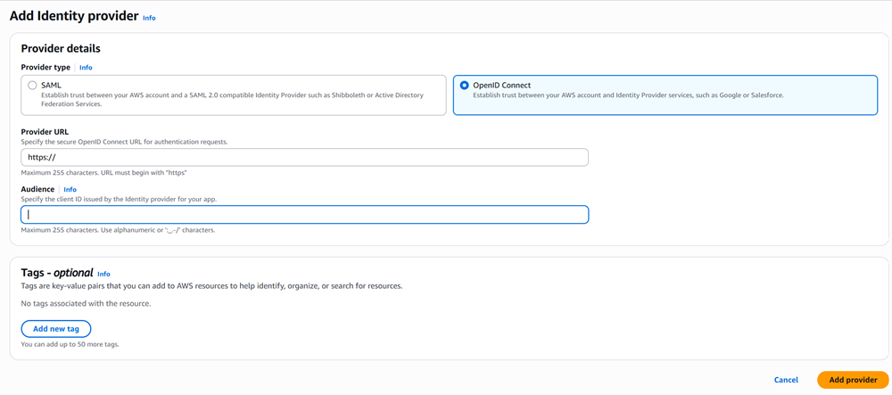Click into the Audience input box
The image size is (892, 395).
click(304, 215)
